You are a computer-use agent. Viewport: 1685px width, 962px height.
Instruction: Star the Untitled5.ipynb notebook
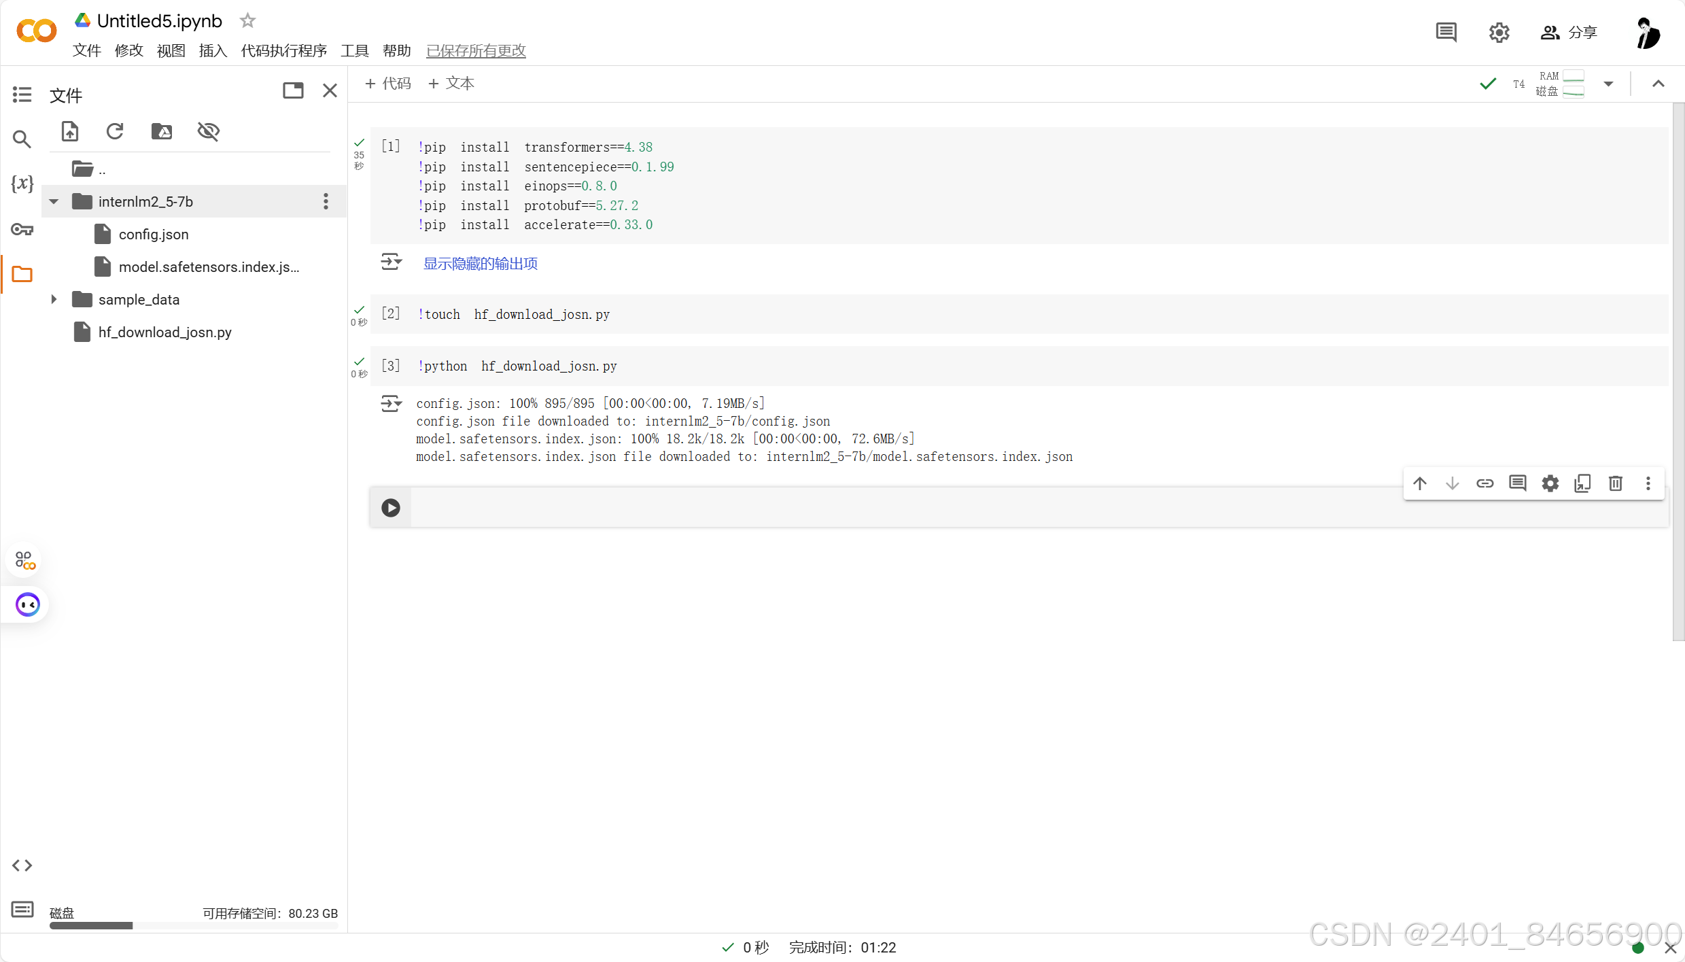click(247, 20)
